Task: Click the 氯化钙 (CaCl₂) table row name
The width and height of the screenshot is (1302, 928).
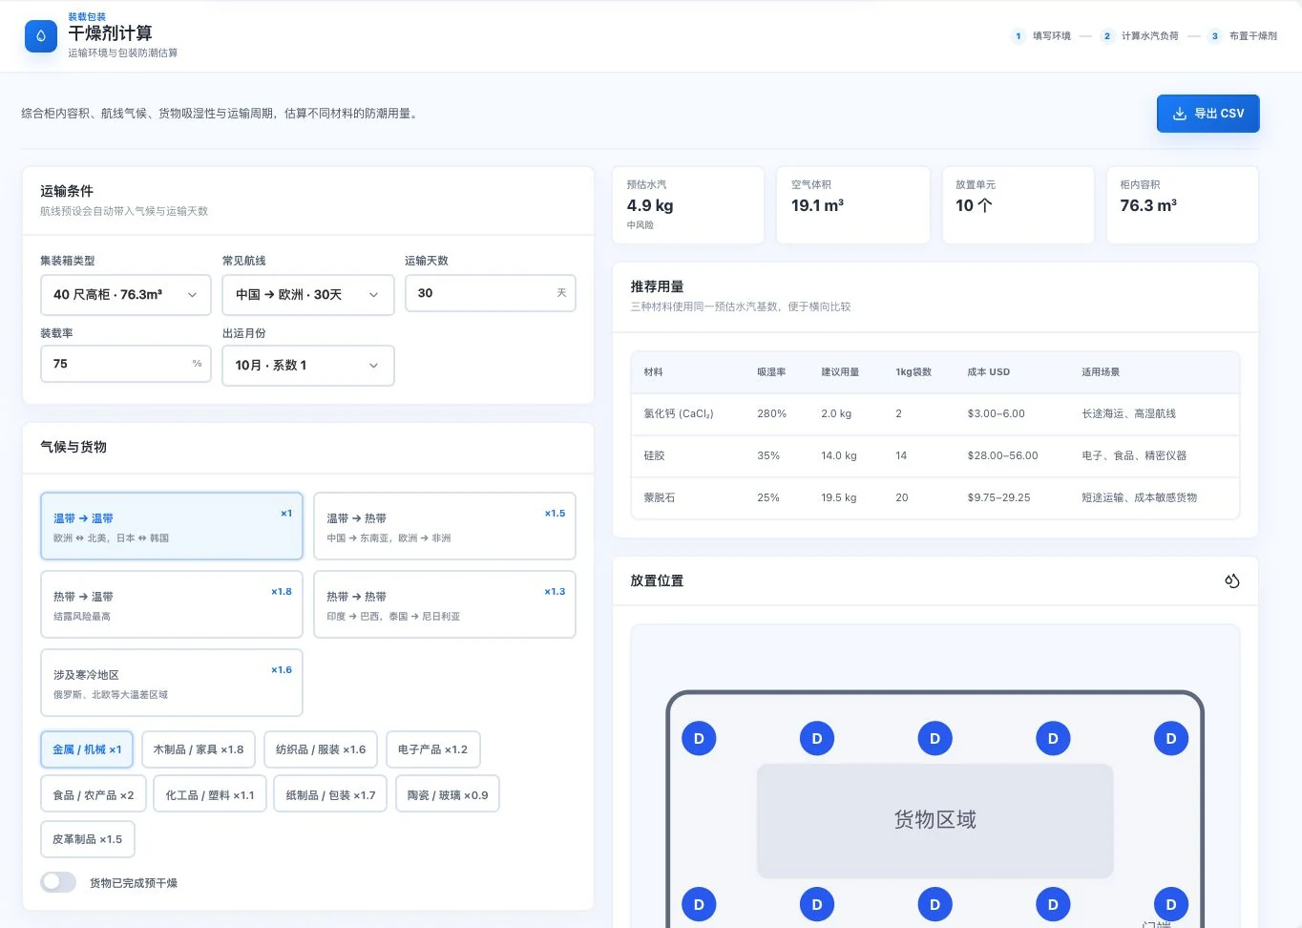Action: click(x=679, y=413)
